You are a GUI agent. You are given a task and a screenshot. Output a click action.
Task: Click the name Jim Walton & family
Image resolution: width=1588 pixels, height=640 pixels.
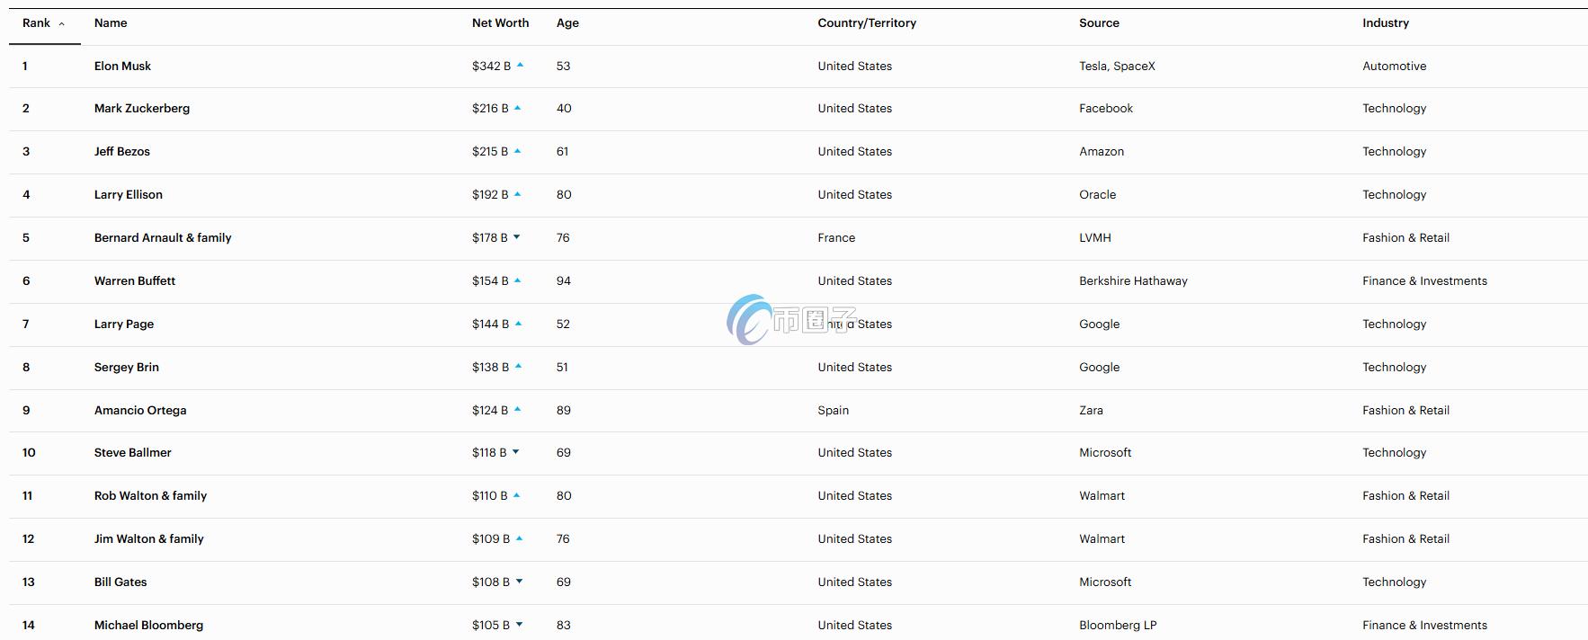(x=149, y=539)
